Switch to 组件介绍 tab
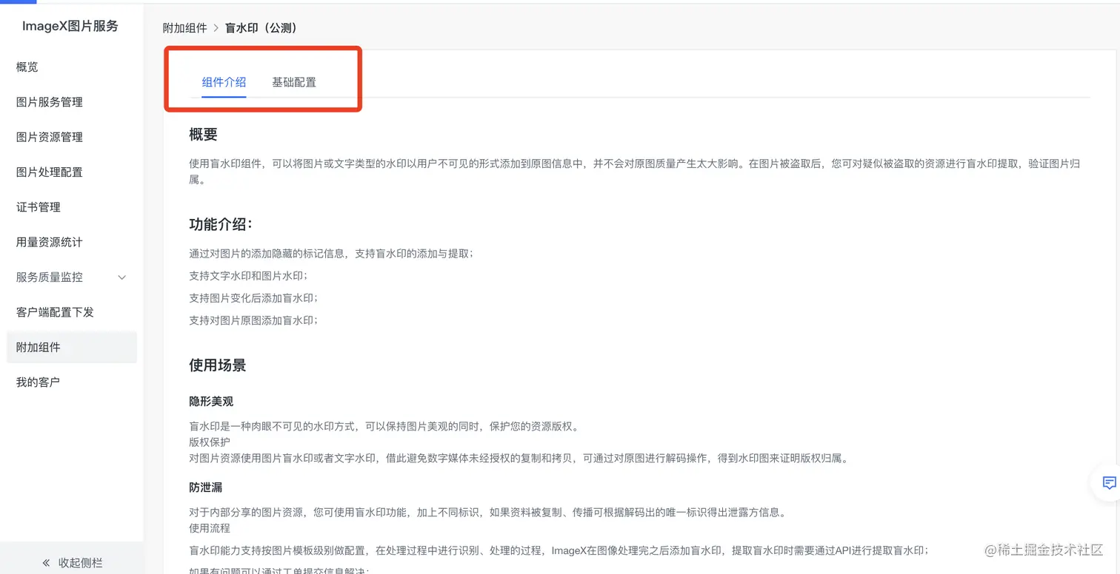 (224, 82)
